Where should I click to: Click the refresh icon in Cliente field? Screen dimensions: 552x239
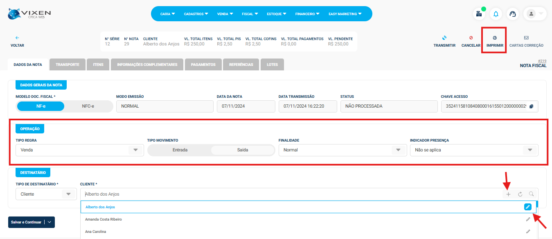pos(520,194)
